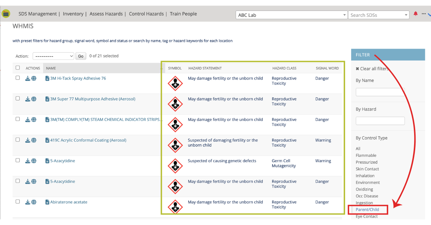Open globe icon for 419C Acrylic Conformal Coating
The width and height of the screenshot is (431, 225).
[x=34, y=140]
